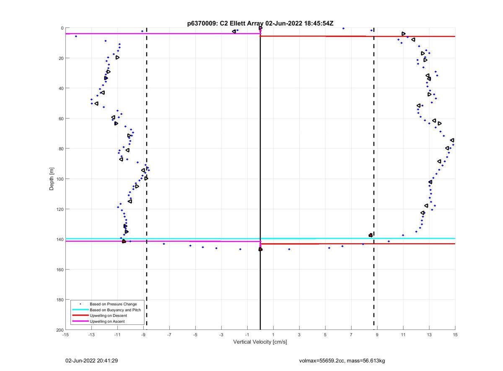Click x-axis tick label '5' (positive five)

click(325, 335)
